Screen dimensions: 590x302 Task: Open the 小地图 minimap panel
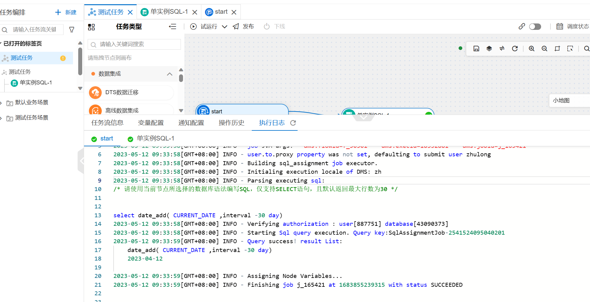pos(570,101)
